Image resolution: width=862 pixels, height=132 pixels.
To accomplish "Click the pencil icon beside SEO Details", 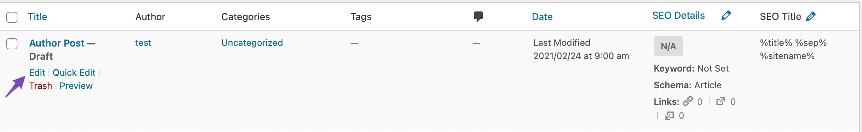I will point(726,16).
